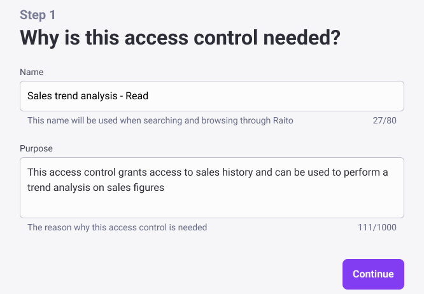This screenshot has height=294, width=424.
Task: Click the "Purpose" field label
Action: (x=36, y=148)
